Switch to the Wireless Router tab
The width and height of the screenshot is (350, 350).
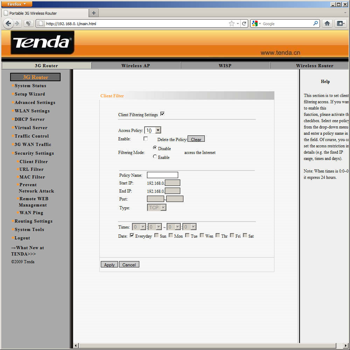[310, 65]
